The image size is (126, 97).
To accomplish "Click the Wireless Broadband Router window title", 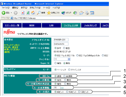I will point(34,4).
